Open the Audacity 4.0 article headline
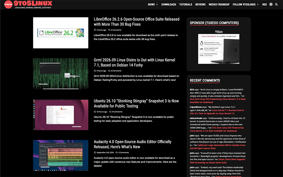The width and height of the screenshot is (283, 177). tap(132, 144)
